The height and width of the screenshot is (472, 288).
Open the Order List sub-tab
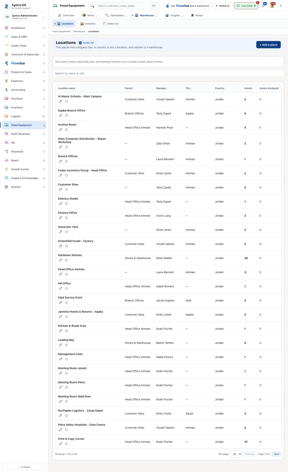pyautogui.click(x=111, y=24)
